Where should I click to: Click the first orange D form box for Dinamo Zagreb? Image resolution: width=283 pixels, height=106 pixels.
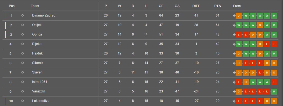pyautogui.click(x=238, y=16)
